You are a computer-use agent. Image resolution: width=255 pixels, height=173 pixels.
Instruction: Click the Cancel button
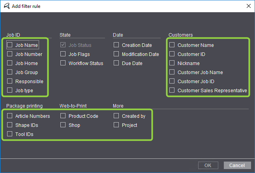tap(237, 165)
